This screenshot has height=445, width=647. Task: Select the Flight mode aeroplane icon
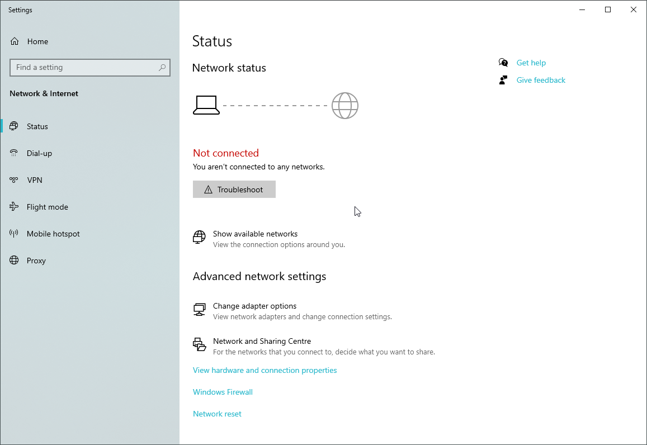tap(14, 206)
